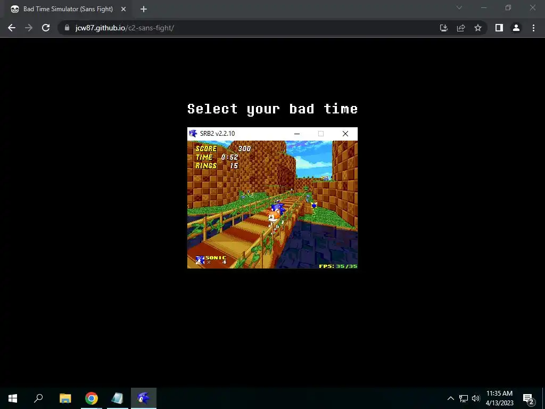Switch to the Bad Time Simulator tab
This screenshot has width=545, height=409.
[68, 9]
